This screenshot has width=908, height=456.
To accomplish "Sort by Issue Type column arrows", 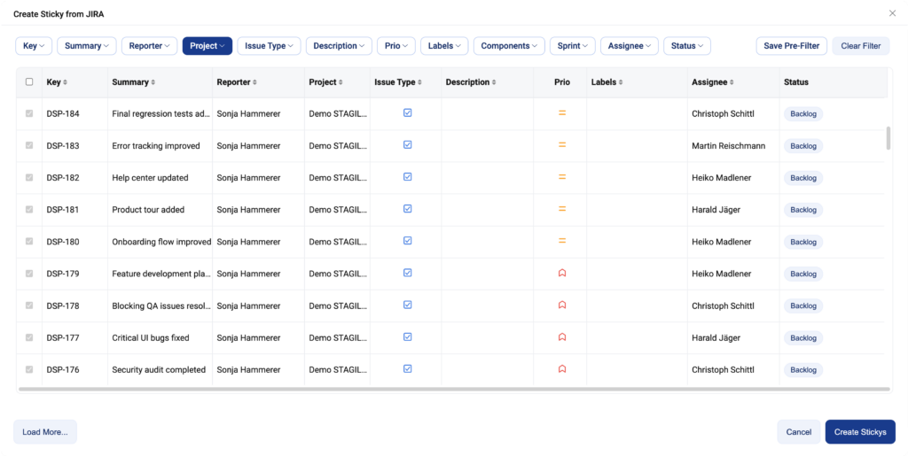I will 419,82.
